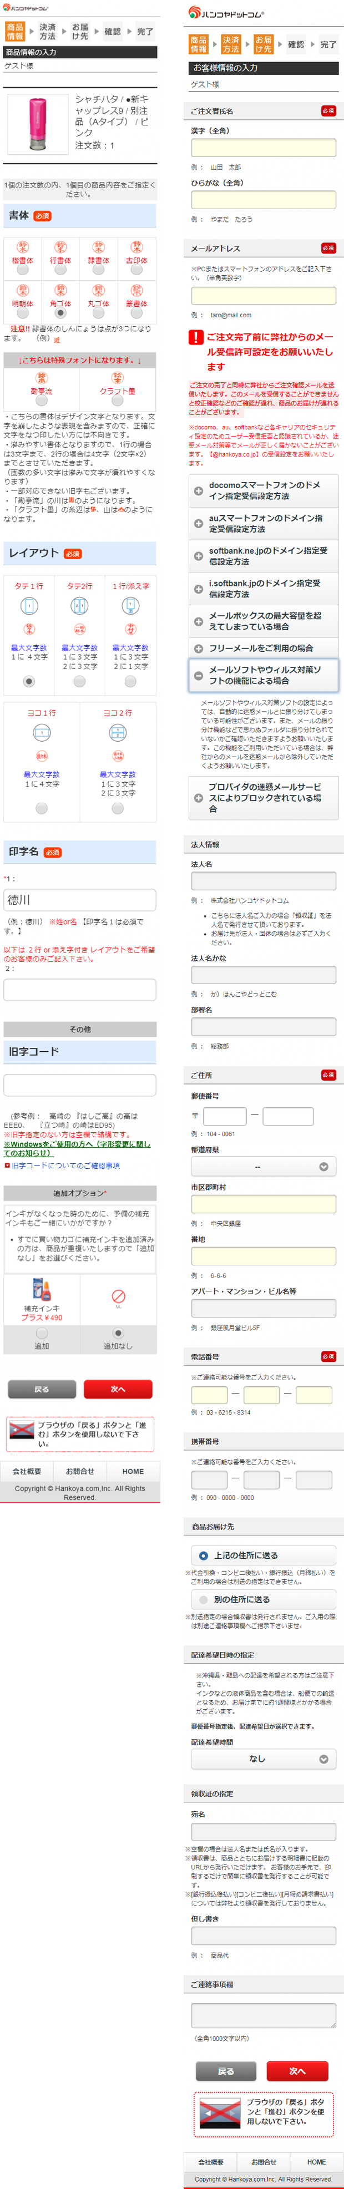Click the plus icon beside docomo domain settings
The height and width of the screenshot is (2189, 344).
click(x=198, y=491)
